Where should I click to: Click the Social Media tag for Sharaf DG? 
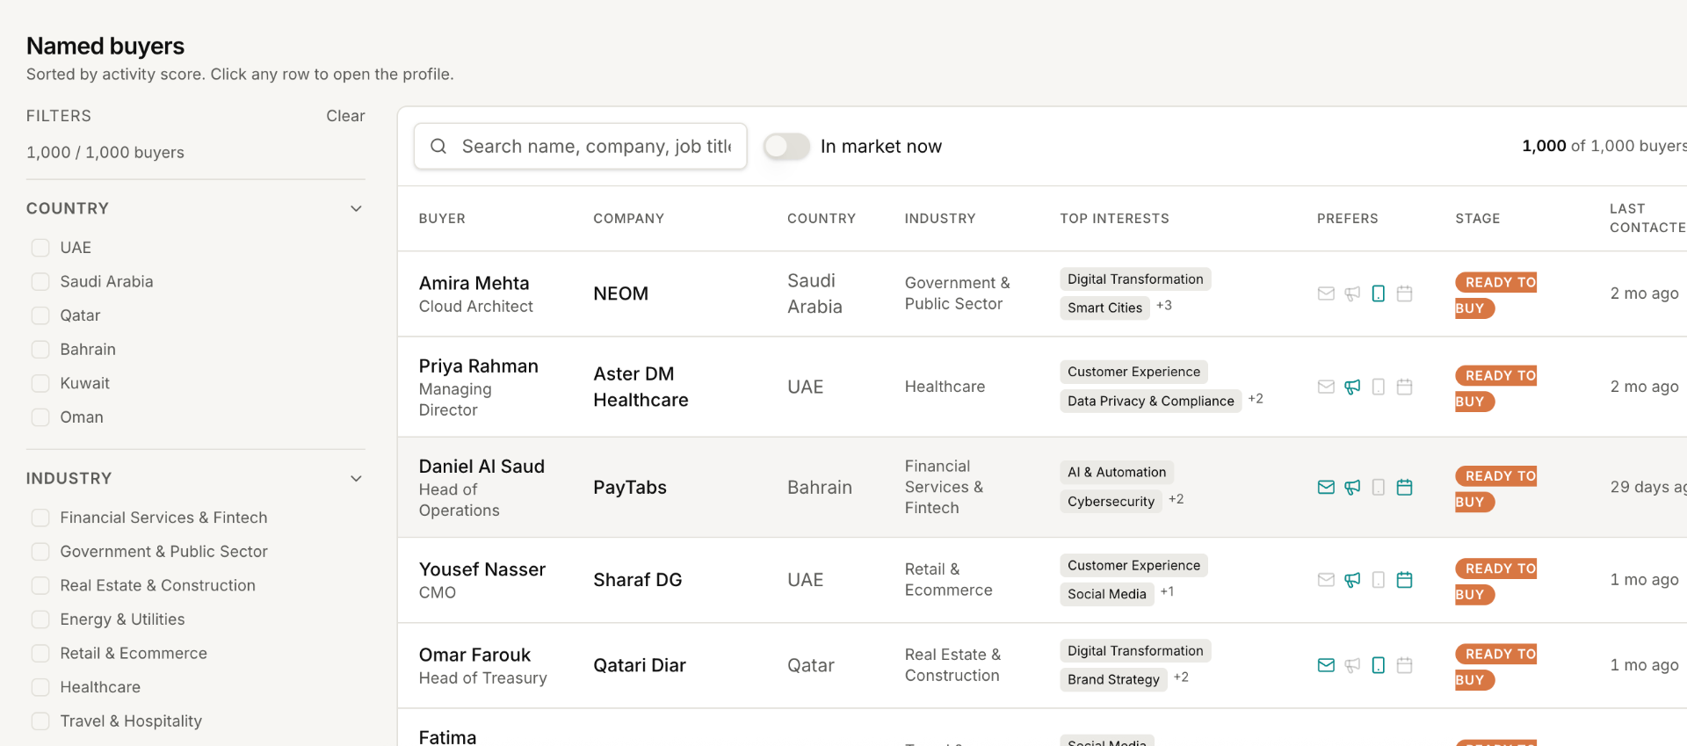point(1106,594)
